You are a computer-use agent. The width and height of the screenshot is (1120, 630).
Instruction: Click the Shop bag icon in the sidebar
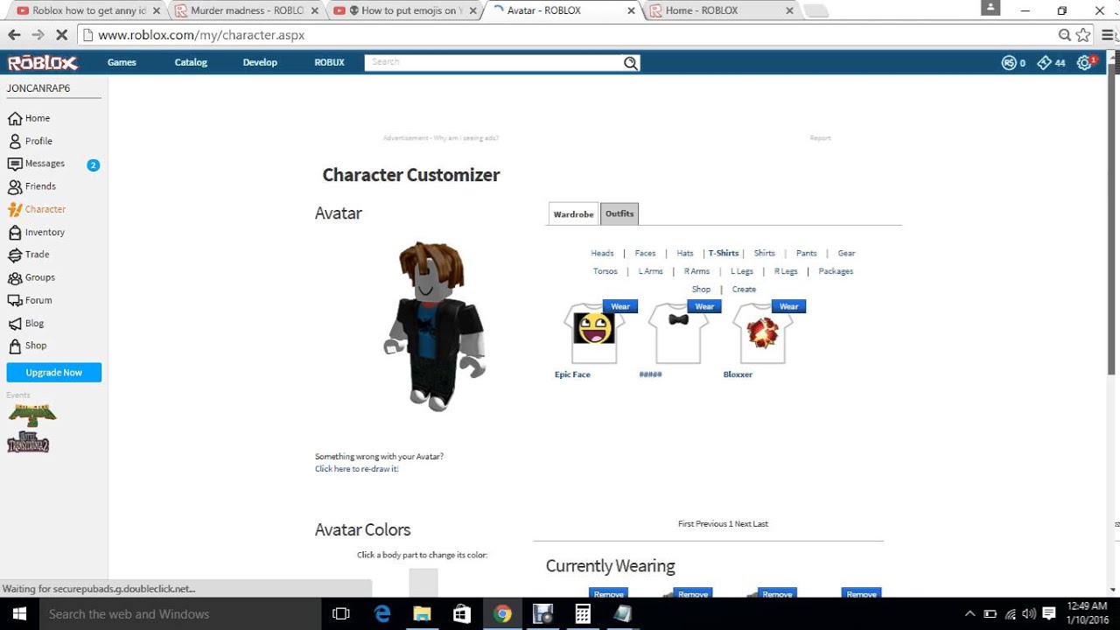(15, 346)
